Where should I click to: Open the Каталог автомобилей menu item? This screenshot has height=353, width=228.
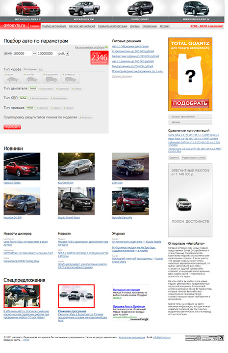82,26
